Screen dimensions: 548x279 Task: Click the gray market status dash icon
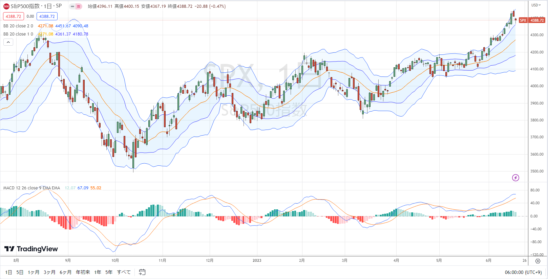point(72,6)
